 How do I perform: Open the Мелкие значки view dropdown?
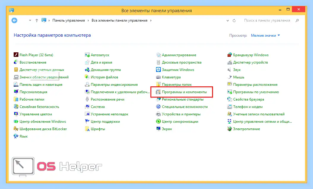266,35
